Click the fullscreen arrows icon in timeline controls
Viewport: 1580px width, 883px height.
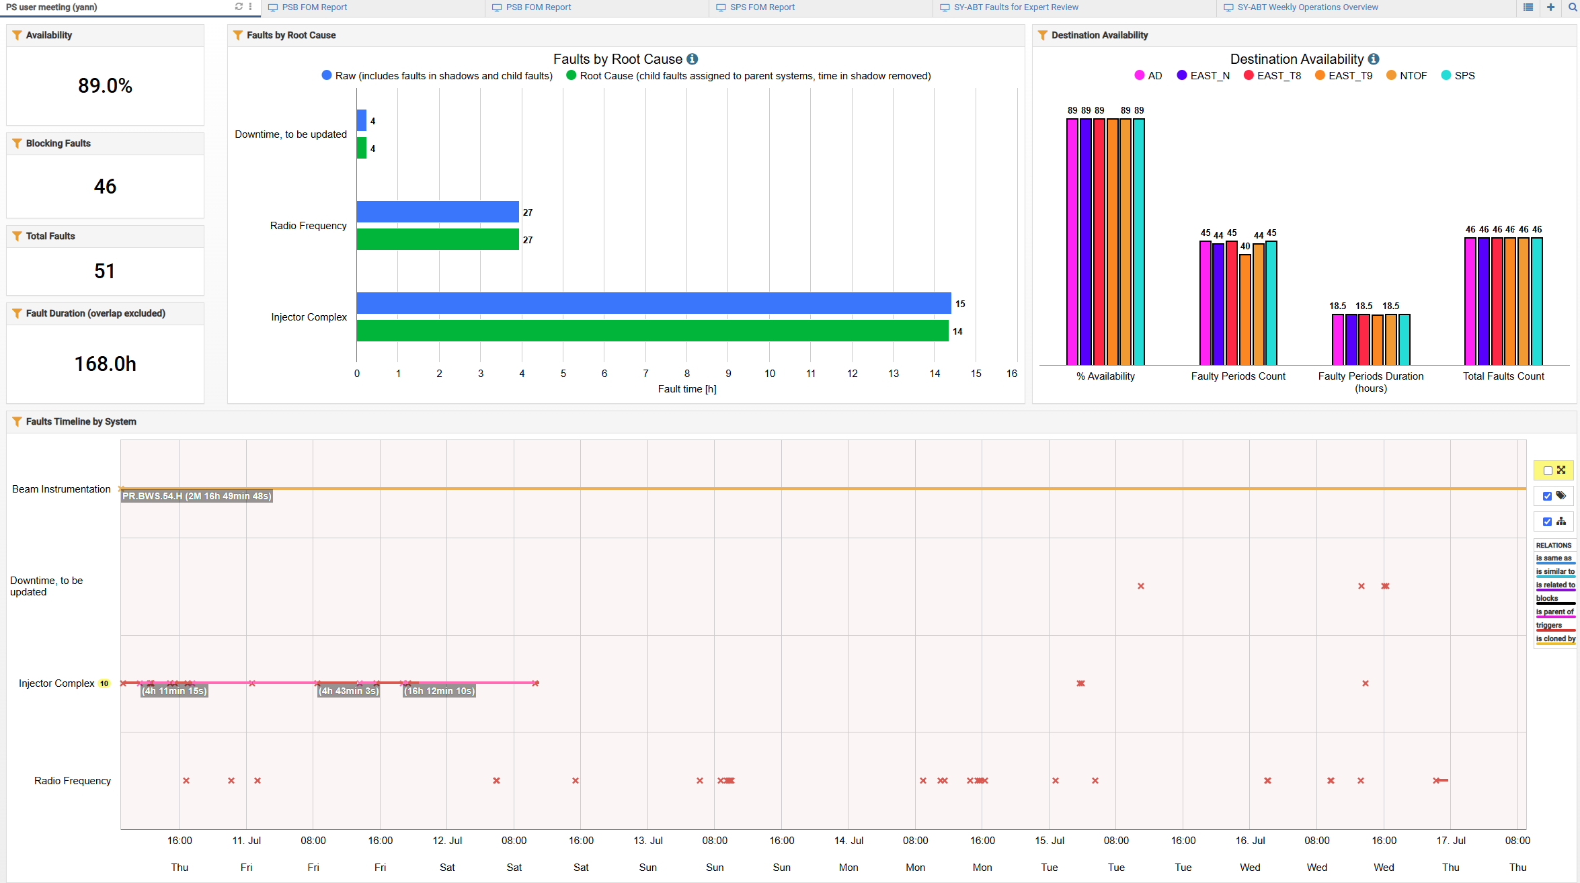point(1561,470)
